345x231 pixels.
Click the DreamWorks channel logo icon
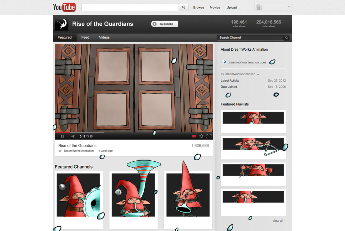tap(61, 24)
